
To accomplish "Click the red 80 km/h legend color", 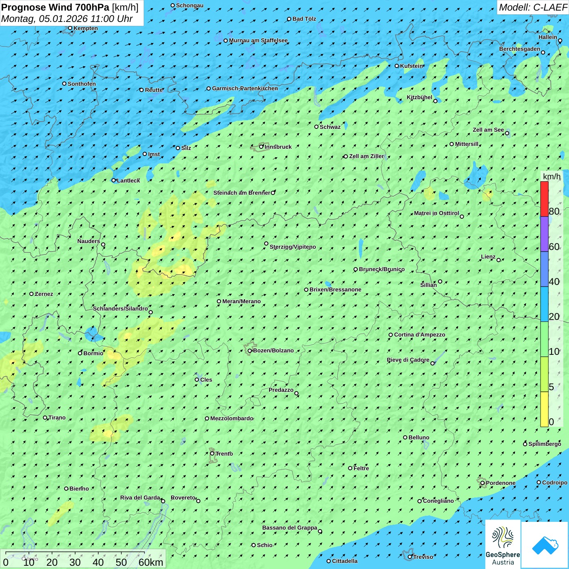I will click(544, 199).
